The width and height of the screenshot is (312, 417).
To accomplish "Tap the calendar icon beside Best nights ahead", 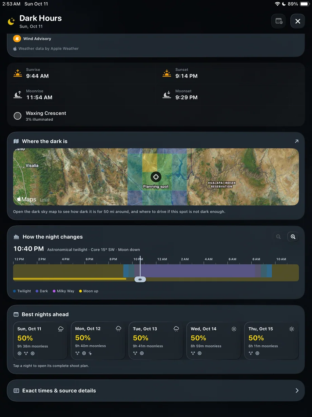I will click(x=16, y=315).
